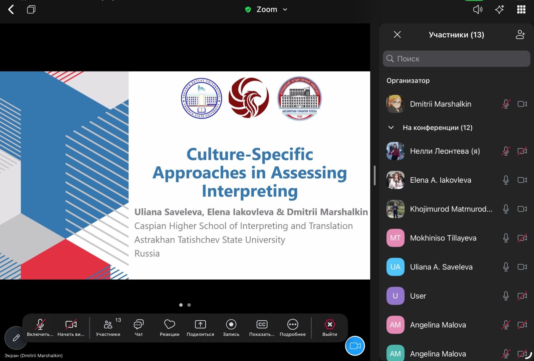Select the Участники toolbar item

(x=108, y=328)
